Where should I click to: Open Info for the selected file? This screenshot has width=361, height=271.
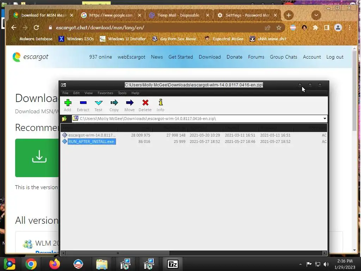click(x=160, y=105)
